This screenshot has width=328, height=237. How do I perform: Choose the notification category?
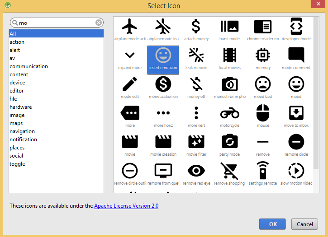pyautogui.click(x=56, y=139)
